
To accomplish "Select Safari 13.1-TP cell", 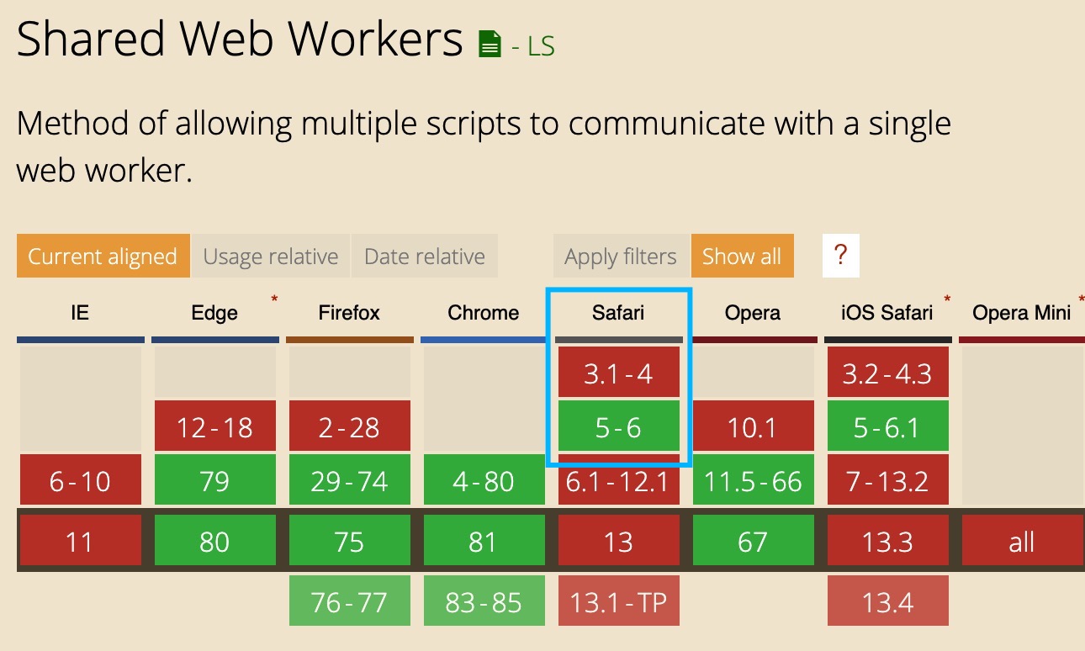I will pyautogui.click(x=618, y=601).
